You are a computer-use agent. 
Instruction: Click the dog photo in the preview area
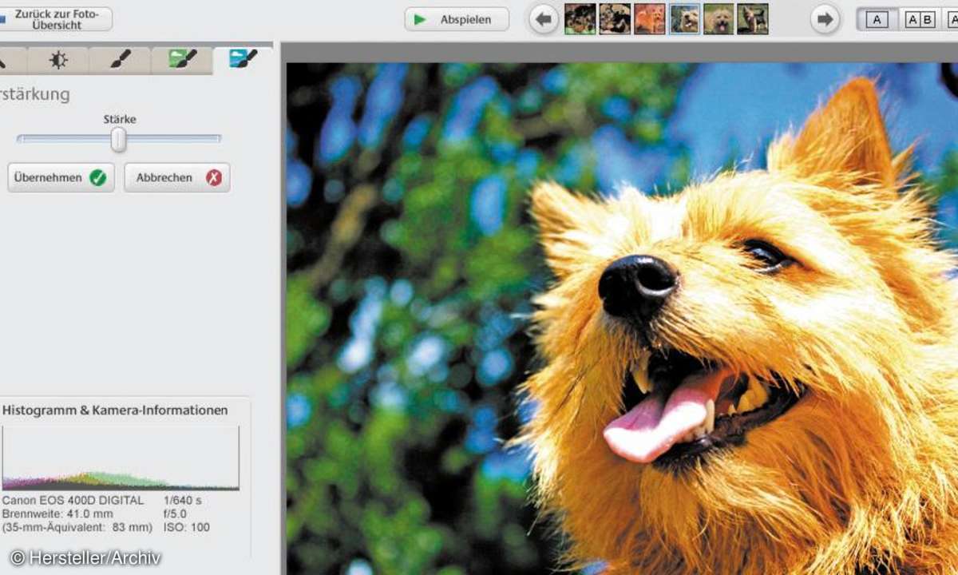622,319
